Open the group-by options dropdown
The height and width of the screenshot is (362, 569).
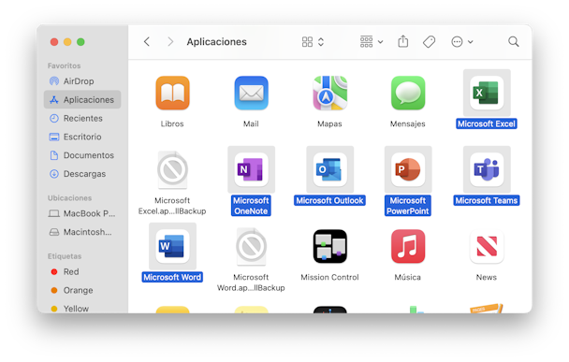coord(372,42)
